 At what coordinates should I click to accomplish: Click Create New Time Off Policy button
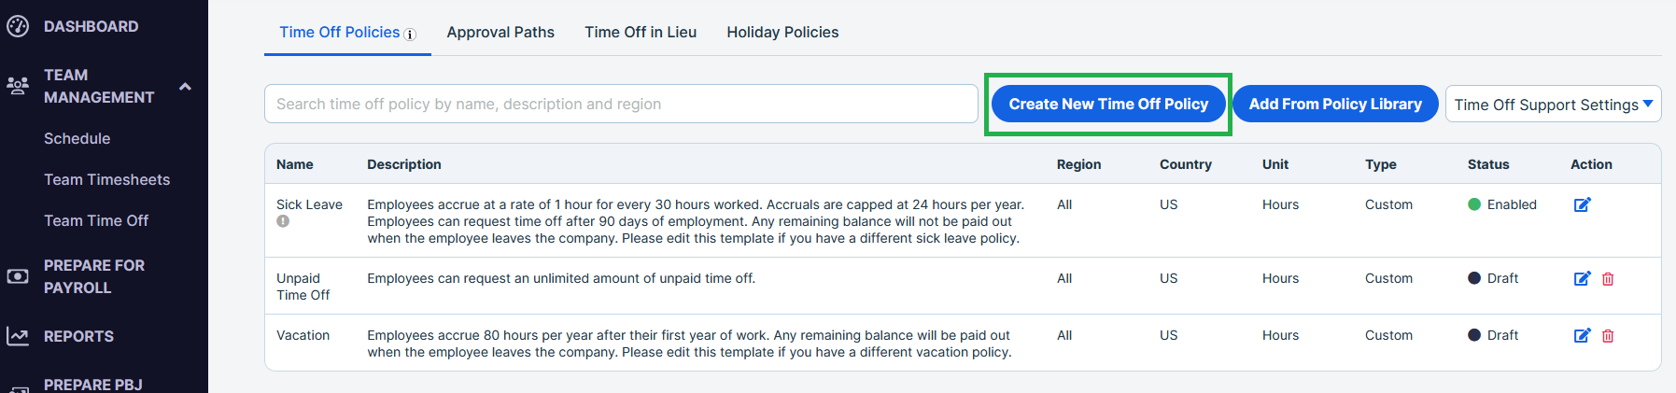click(x=1108, y=104)
